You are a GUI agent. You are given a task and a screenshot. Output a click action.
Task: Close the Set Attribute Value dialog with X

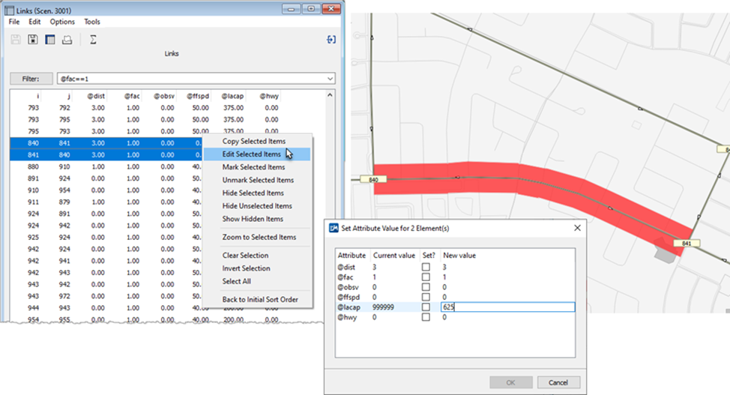(577, 228)
